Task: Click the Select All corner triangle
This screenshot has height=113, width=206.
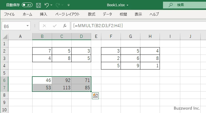Action: pyautogui.click(x=5, y=36)
